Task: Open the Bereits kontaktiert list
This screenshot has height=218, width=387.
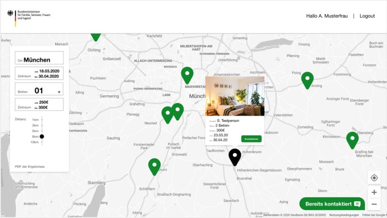Action: tap(332, 204)
